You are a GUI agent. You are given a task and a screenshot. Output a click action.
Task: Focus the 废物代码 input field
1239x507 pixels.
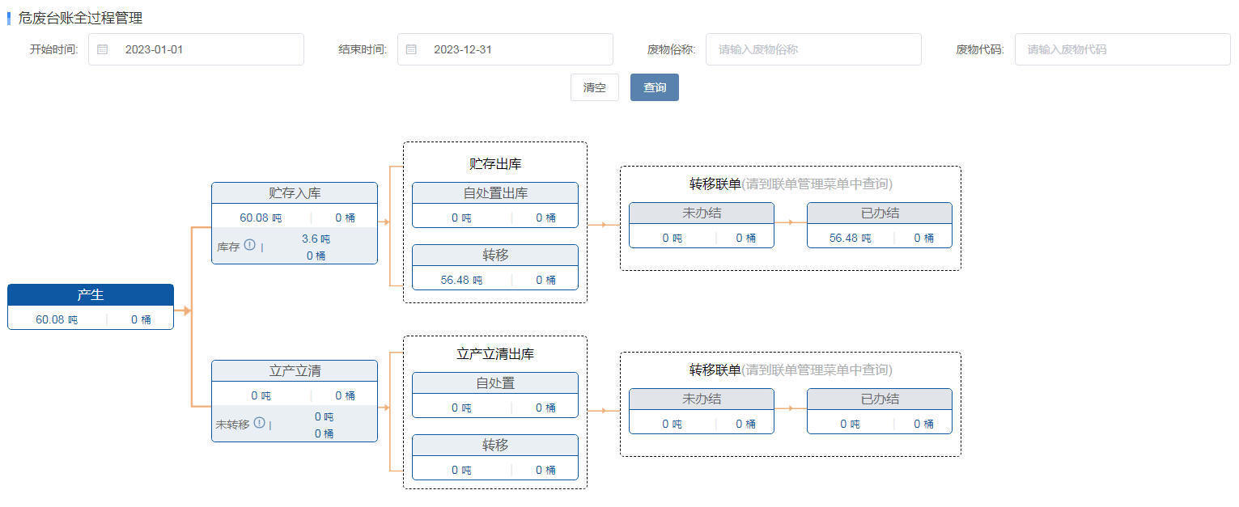coord(1122,49)
